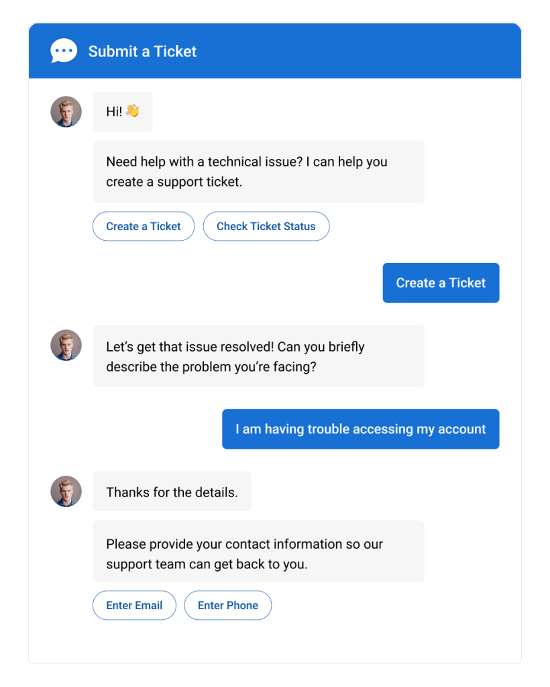Click blank space left of sent "Create a Ticket" bubble
The height and width of the screenshot is (687, 550).
click(x=235, y=283)
